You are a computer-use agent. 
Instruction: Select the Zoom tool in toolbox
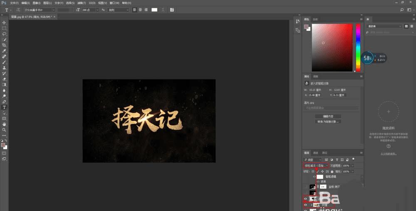[4, 130]
